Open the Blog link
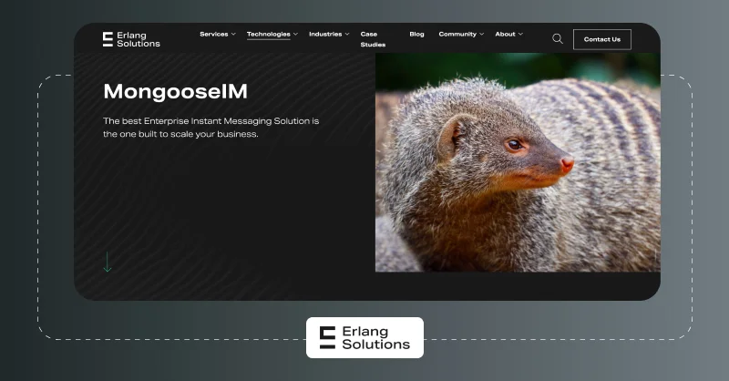Viewport: 729px width, 381px height. [x=416, y=34]
